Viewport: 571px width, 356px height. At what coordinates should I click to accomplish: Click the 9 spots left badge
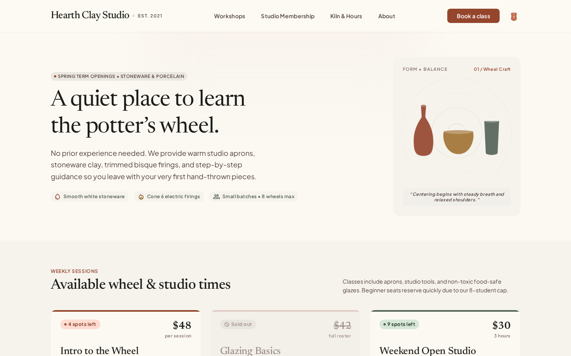(399, 324)
